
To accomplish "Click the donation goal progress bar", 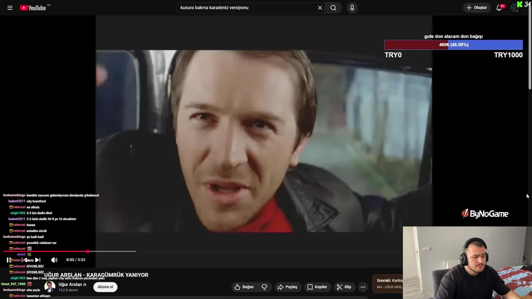I will 453,45.
